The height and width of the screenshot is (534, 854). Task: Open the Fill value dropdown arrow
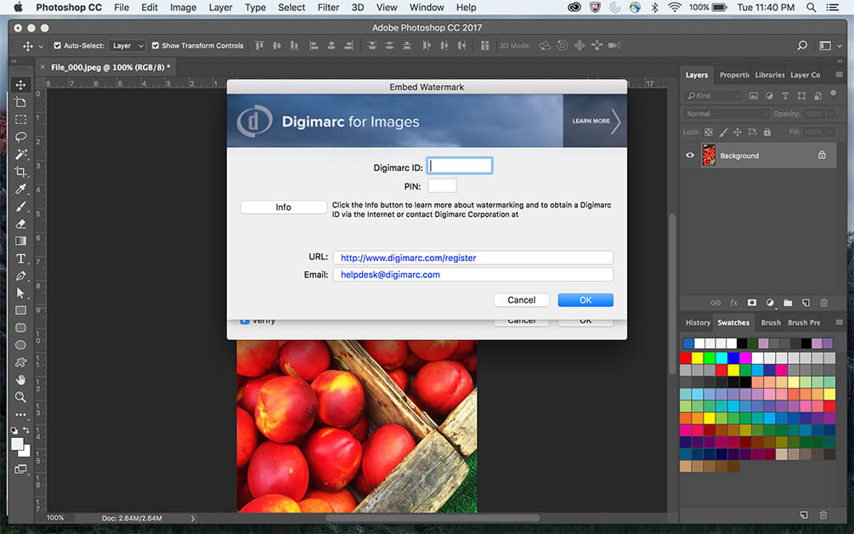point(830,132)
